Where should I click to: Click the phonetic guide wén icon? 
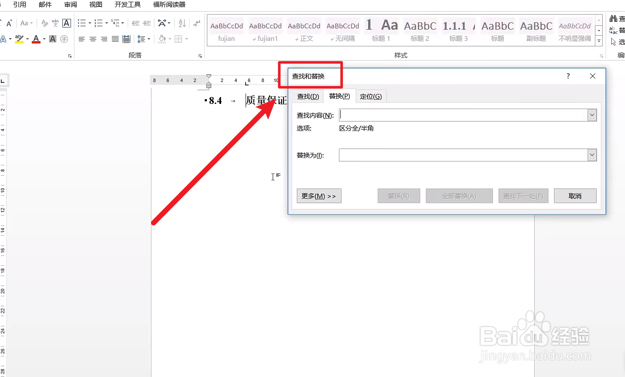[x=55, y=23]
